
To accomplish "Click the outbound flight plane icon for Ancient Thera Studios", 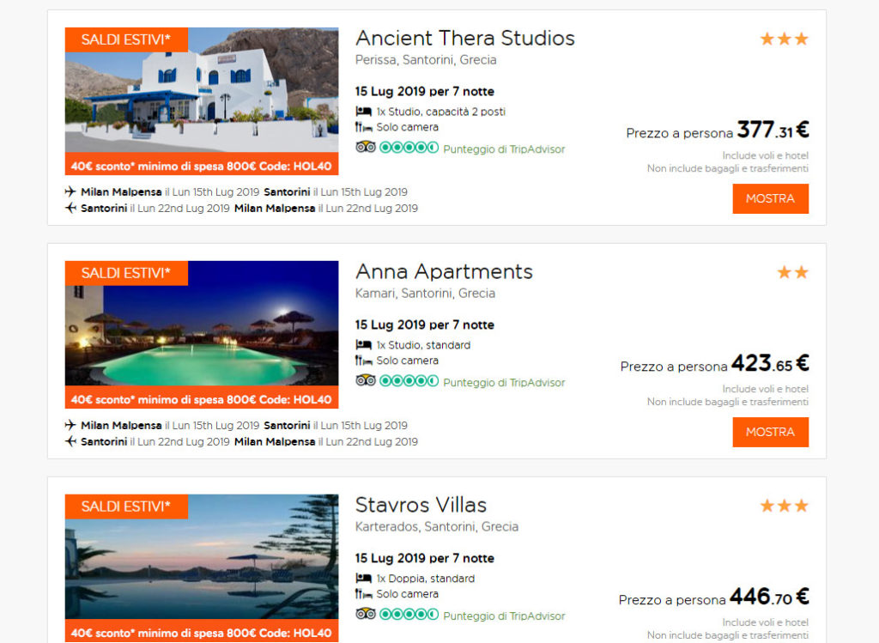I will point(70,192).
